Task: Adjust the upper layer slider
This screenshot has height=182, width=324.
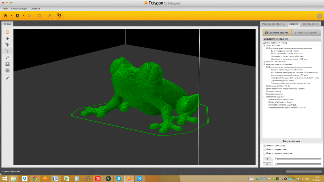Action: (298, 159)
